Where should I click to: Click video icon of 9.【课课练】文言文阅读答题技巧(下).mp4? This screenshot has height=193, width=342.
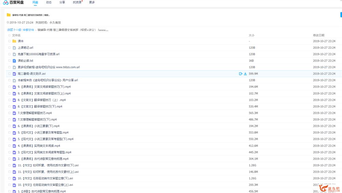tap(14, 87)
